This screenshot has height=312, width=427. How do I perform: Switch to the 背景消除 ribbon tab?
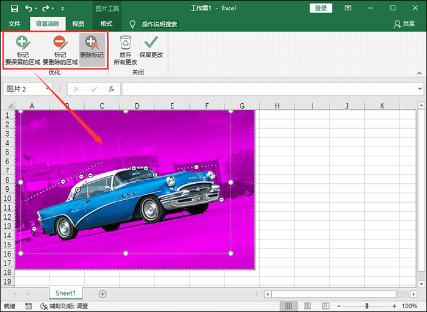coord(48,24)
